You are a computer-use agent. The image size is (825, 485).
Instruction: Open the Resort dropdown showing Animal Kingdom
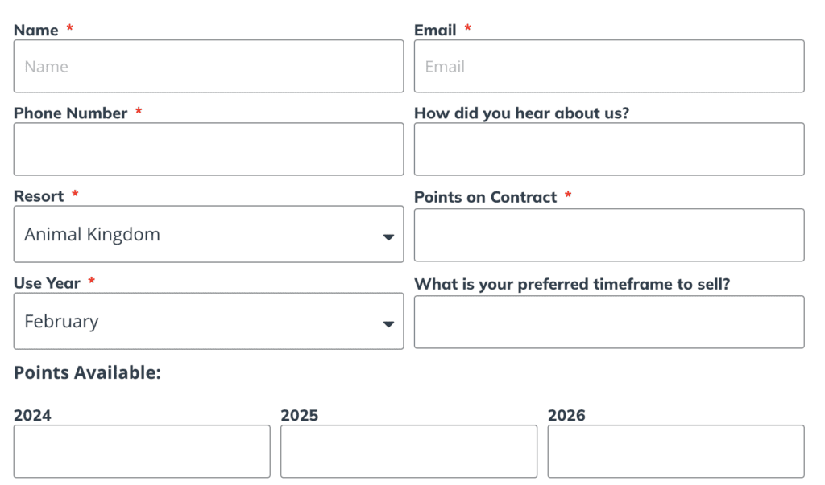tap(209, 234)
